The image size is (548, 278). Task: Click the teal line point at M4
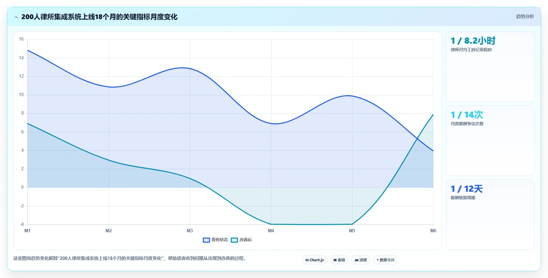click(271, 224)
